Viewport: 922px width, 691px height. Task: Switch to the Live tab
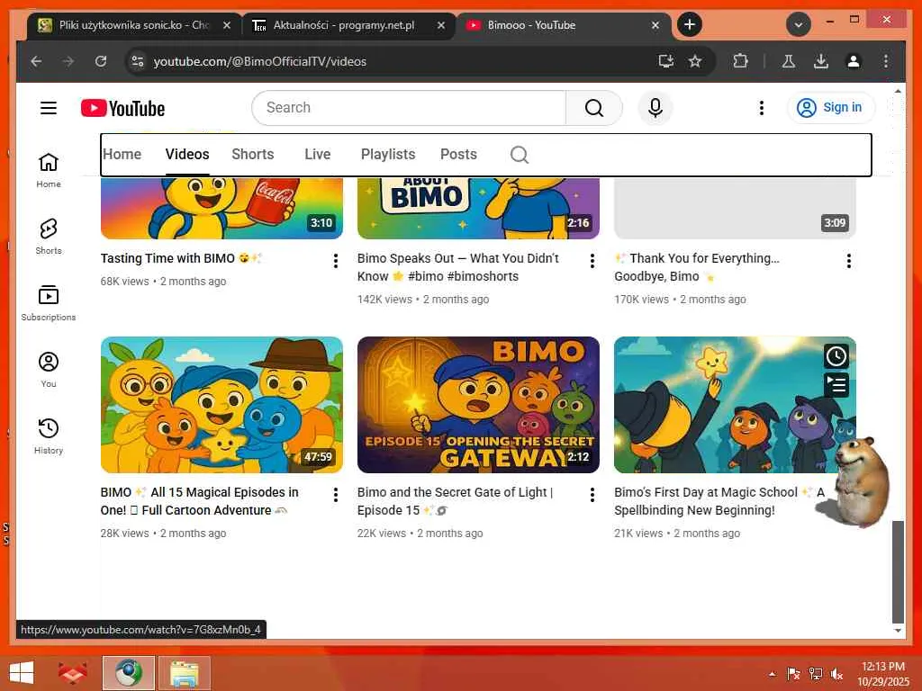point(318,155)
